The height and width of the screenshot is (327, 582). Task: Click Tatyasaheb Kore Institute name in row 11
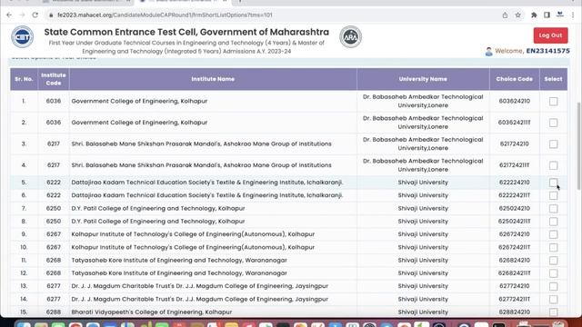[x=179, y=261]
